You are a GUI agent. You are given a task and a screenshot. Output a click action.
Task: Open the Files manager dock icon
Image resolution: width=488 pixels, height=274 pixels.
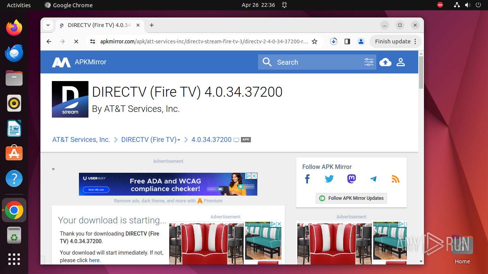pyautogui.click(x=14, y=78)
